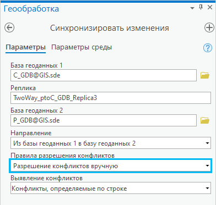
Task: Expand the Направление dropdown
Action: point(207,143)
